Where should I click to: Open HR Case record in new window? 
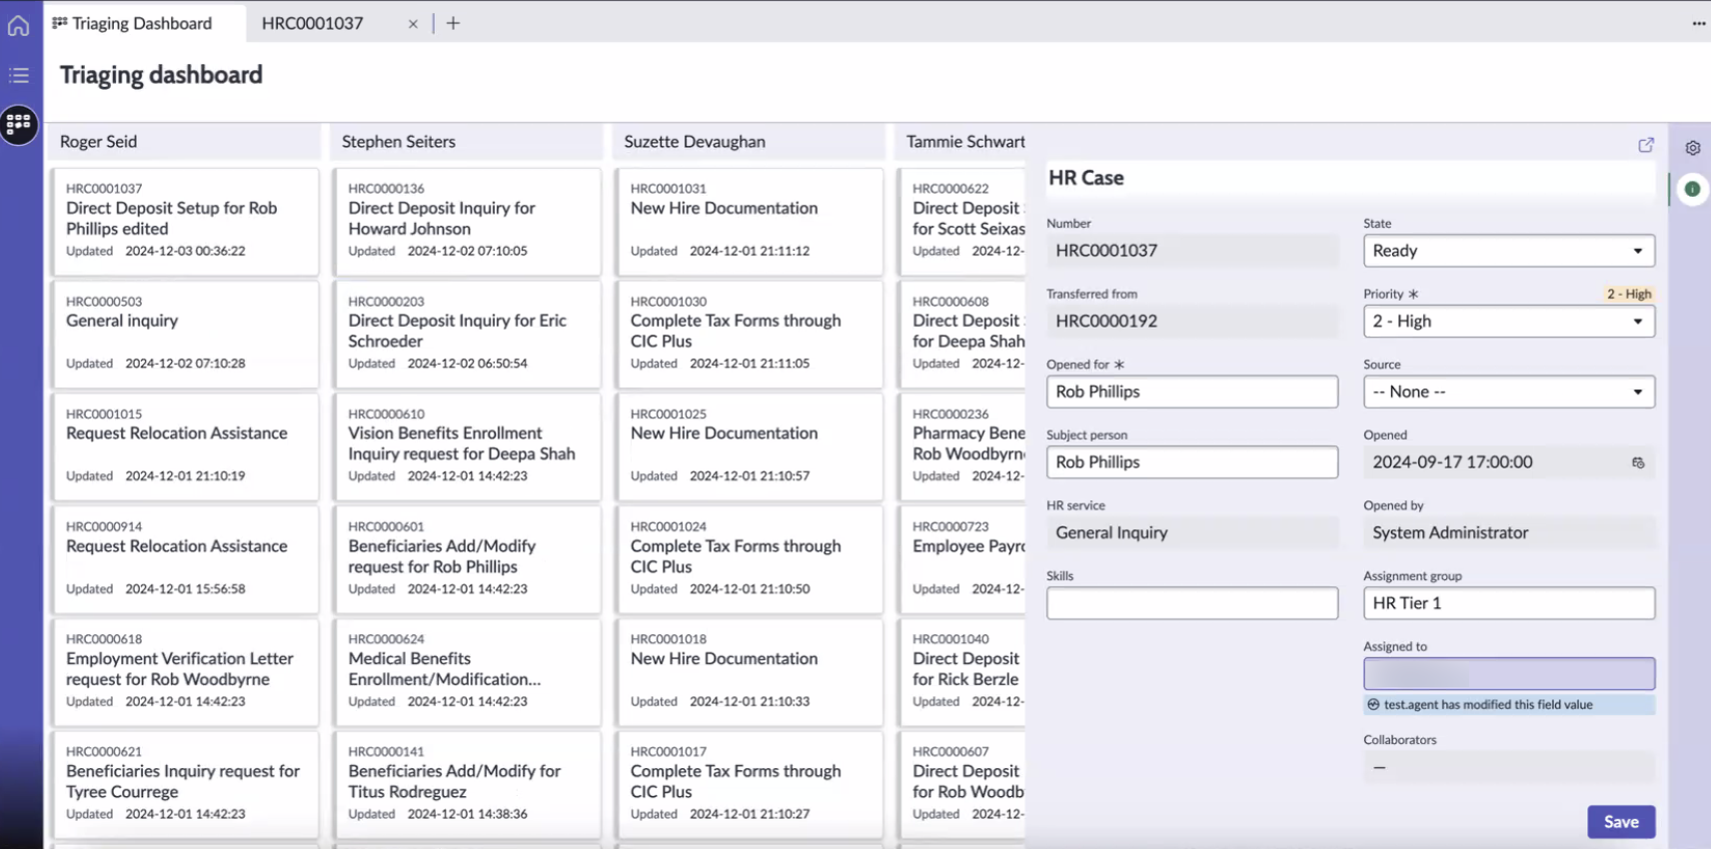pos(1646,145)
